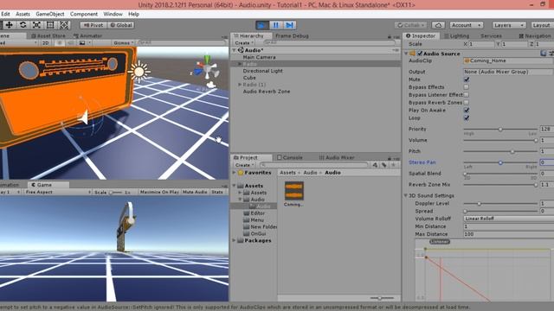Image resolution: width=554 pixels, height=311 pixels.
Task: Select Coming_Home audio clip thumbnail
Action: click(294, 191)
